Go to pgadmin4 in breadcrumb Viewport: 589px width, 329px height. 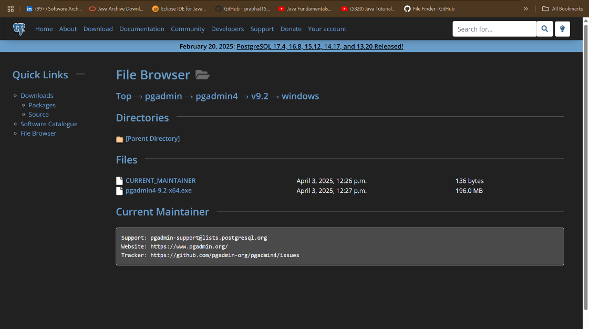tap(217, 96)
